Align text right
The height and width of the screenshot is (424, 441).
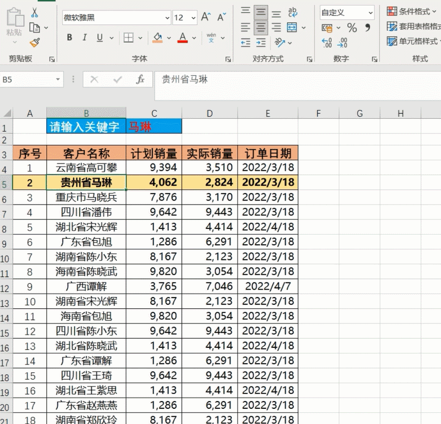(x=276, y=27)
